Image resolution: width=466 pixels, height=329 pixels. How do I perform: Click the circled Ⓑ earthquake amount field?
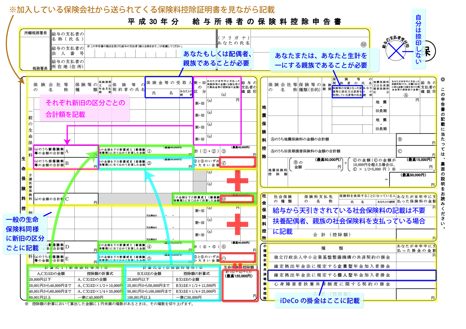(416, 140)
